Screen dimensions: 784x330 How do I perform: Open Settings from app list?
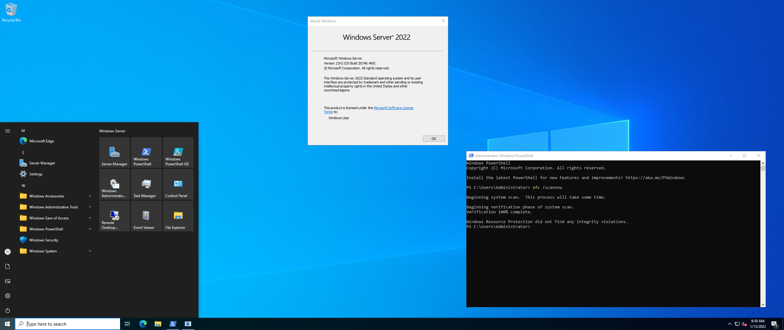(56, 174)
